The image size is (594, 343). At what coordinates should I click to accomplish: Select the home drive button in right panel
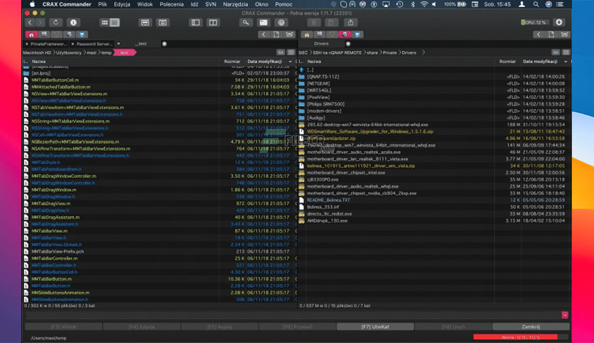click(307, 35)
